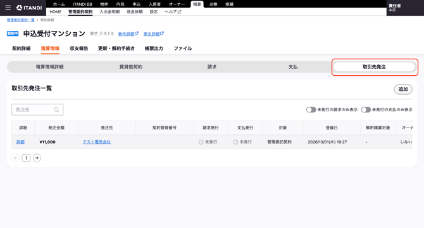Open the hamburger menu icon
Viewport: 424px width, 228px height.
8,8
